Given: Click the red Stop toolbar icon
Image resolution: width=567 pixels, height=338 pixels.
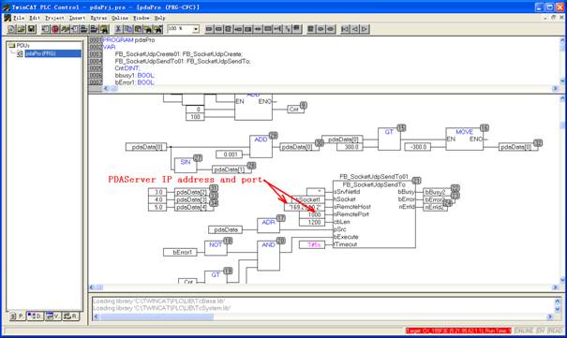Looking at the screenshot, I should click(x=55, y=29).
